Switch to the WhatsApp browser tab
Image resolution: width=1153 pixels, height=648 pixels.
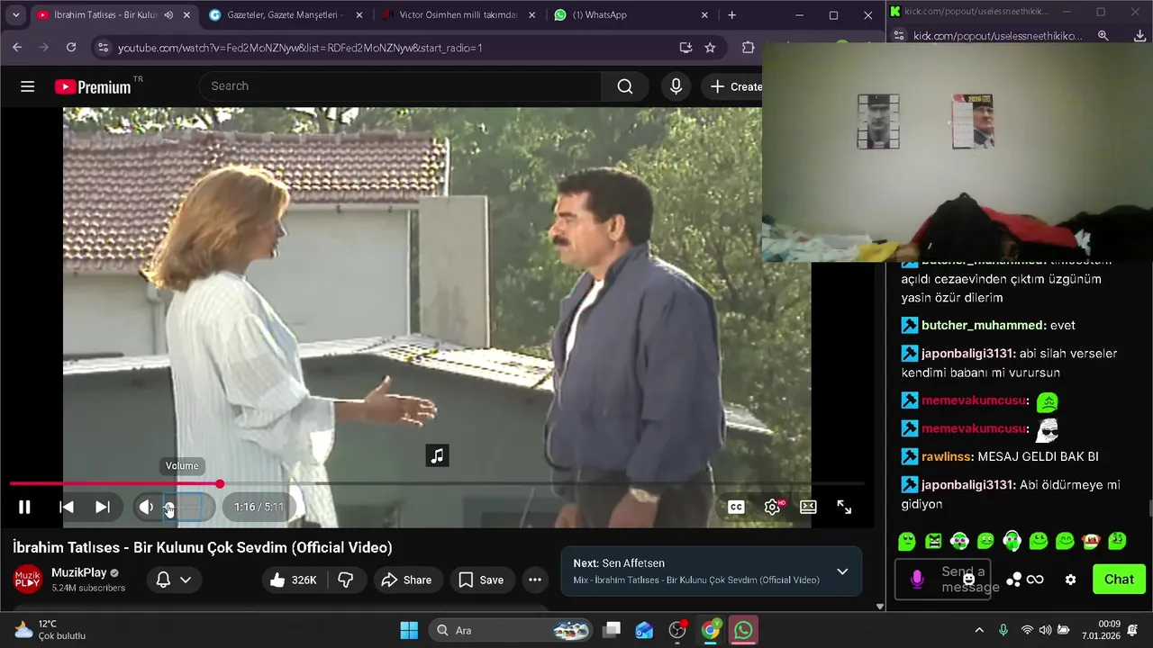(630, 15)
